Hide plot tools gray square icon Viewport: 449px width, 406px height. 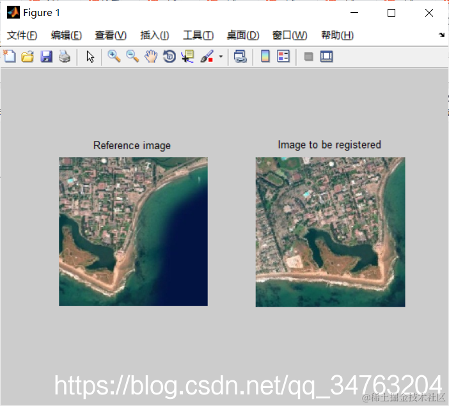308,56
